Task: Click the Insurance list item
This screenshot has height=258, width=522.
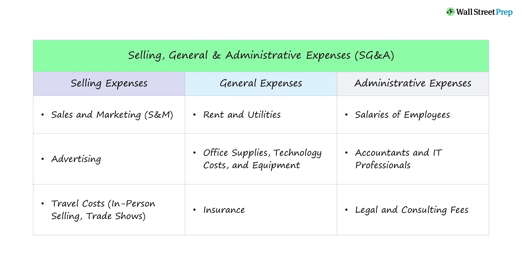Action: tap(224, 210)
